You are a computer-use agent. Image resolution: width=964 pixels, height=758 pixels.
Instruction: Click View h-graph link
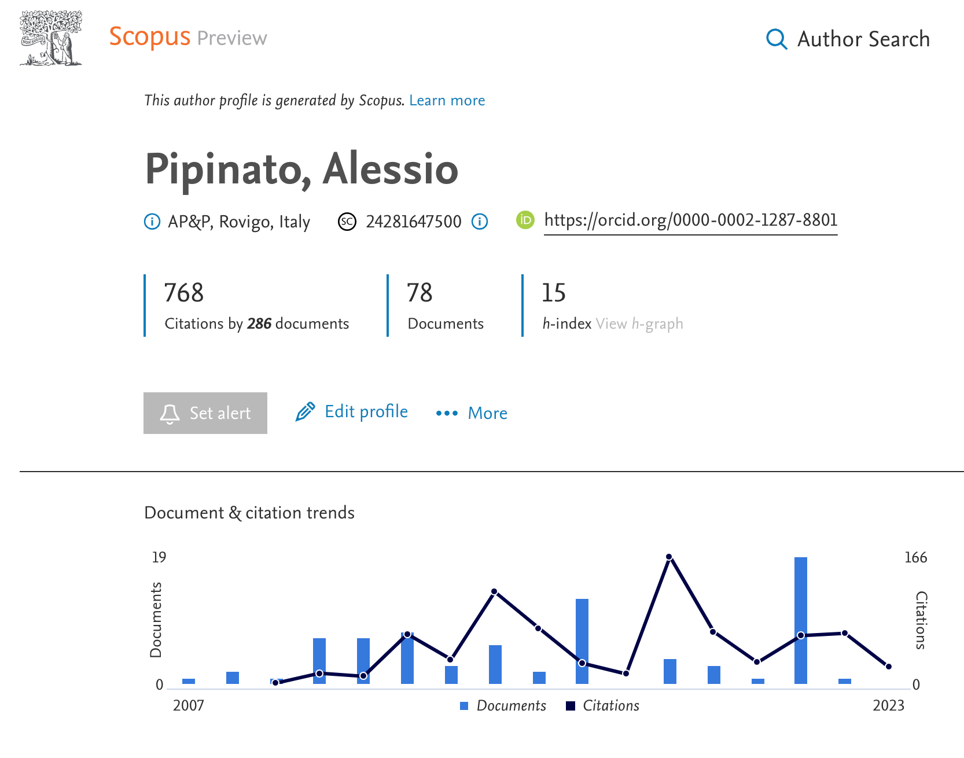click(639, 324)
